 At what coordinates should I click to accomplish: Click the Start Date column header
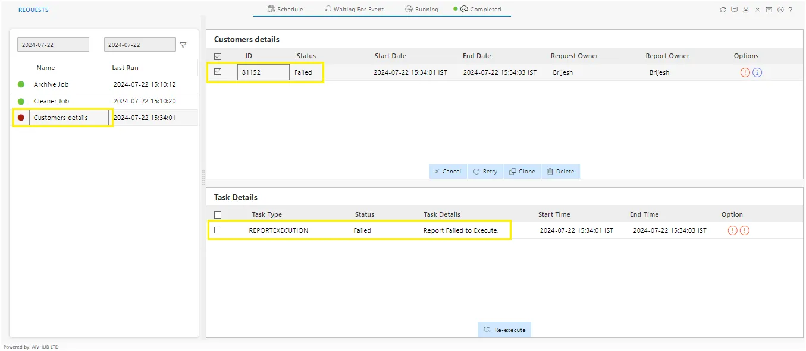click(390, 56)
